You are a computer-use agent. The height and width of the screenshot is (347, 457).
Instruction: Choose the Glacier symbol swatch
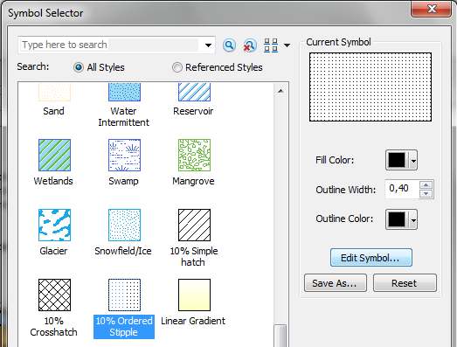[x=54, y=226]
